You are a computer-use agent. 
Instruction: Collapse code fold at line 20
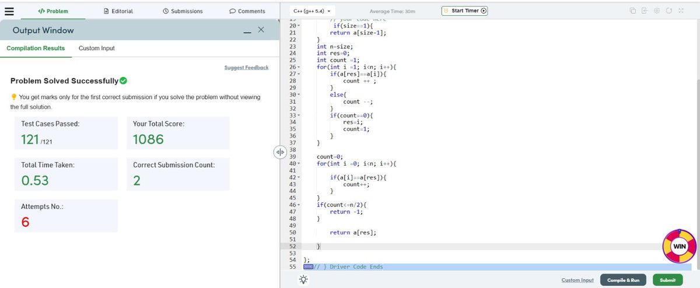pyautogui.click(x=299, y=26)
